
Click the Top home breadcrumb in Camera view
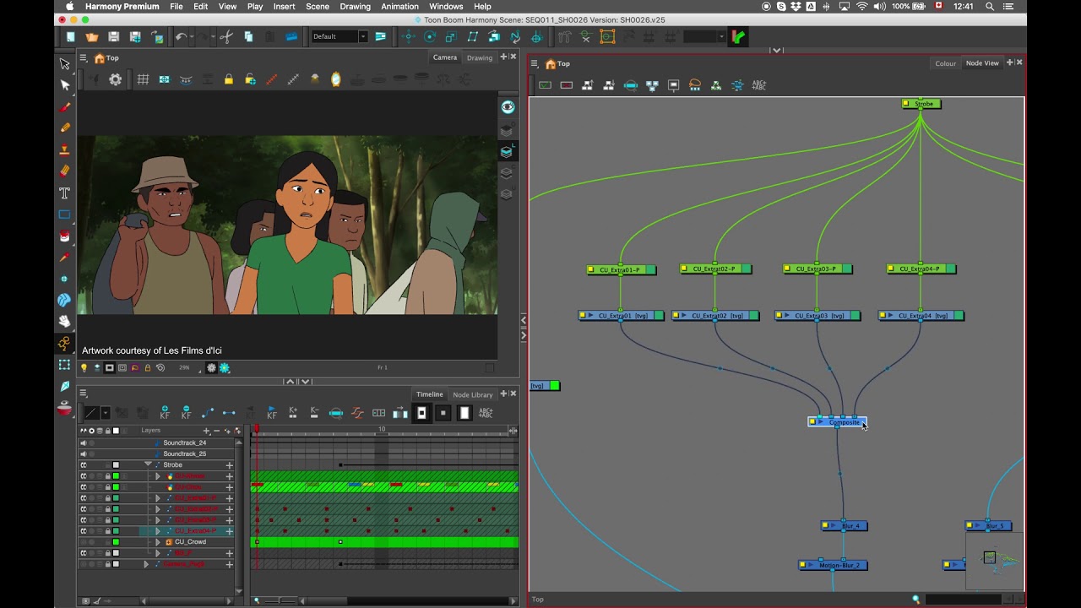106,58
